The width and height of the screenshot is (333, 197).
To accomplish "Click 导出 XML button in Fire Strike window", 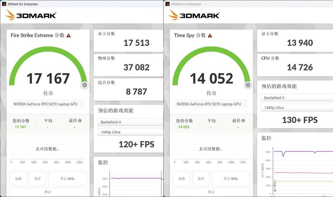I will pos(67,179).
